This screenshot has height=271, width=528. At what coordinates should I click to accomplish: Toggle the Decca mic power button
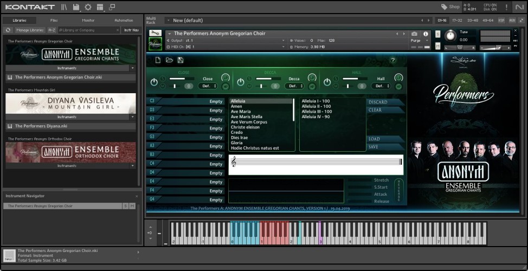tap(240, 82)
